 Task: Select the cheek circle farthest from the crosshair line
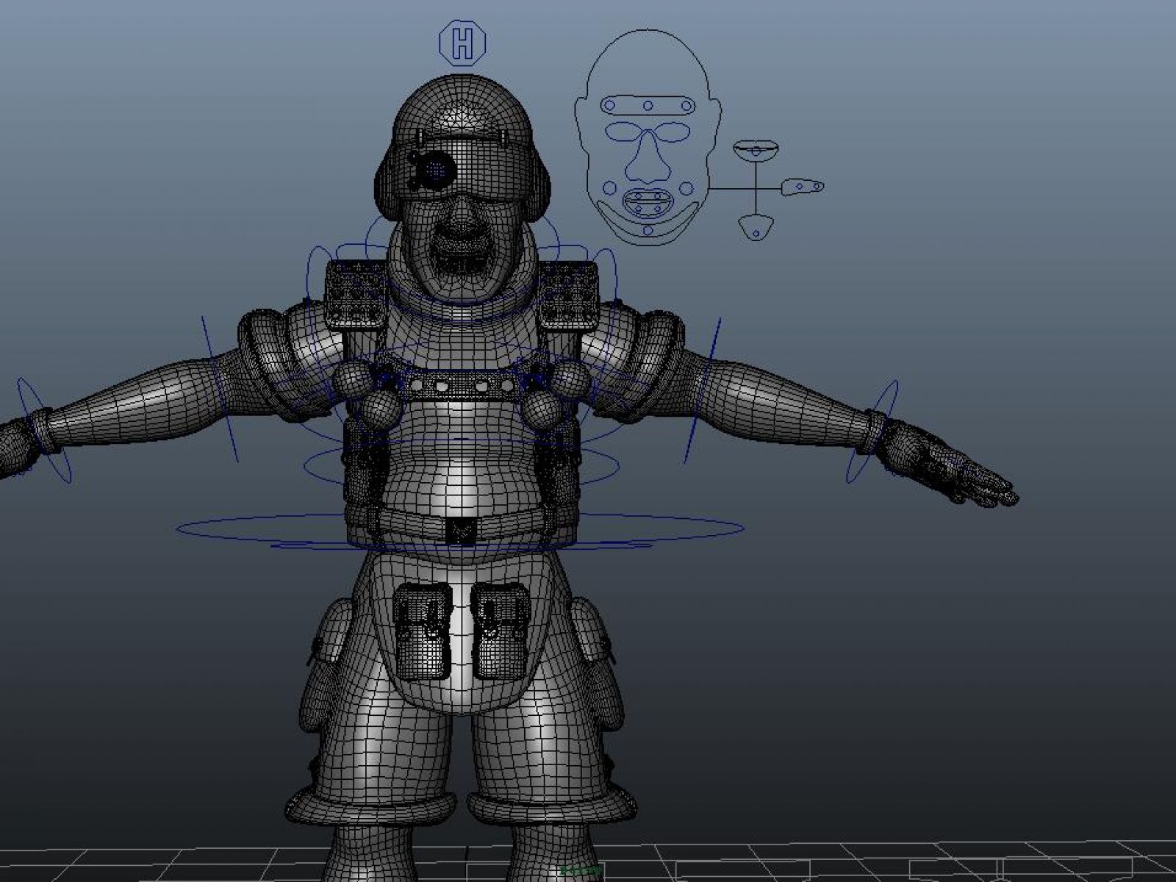coord(608,187)
